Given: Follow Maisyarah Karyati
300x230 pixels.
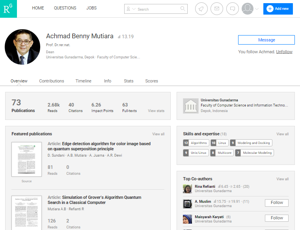Looking at the screenshot, I should [x=277, y=218].
